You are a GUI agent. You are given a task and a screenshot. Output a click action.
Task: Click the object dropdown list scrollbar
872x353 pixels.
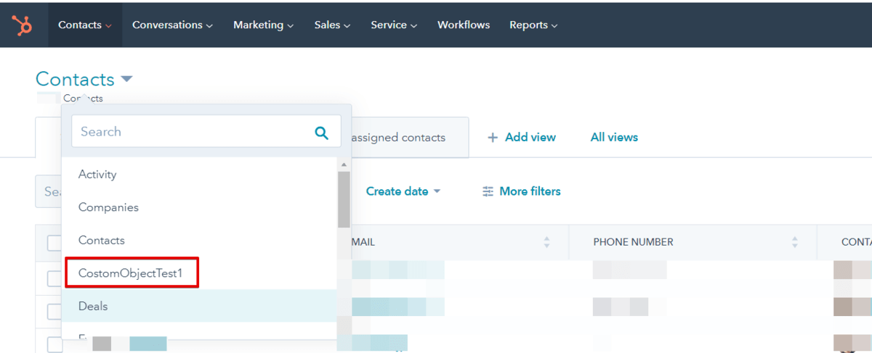344,199
